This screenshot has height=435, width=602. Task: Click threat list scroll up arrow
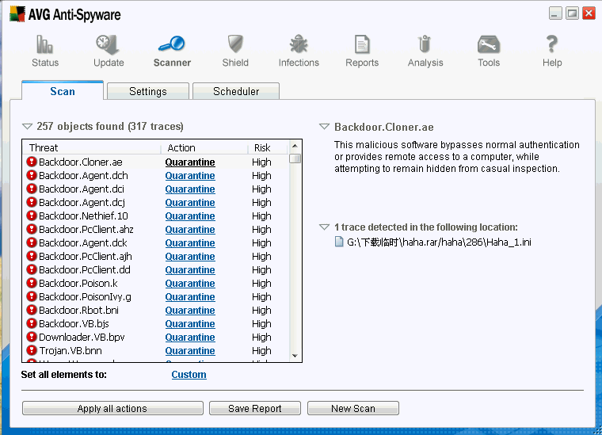(295, 146)
